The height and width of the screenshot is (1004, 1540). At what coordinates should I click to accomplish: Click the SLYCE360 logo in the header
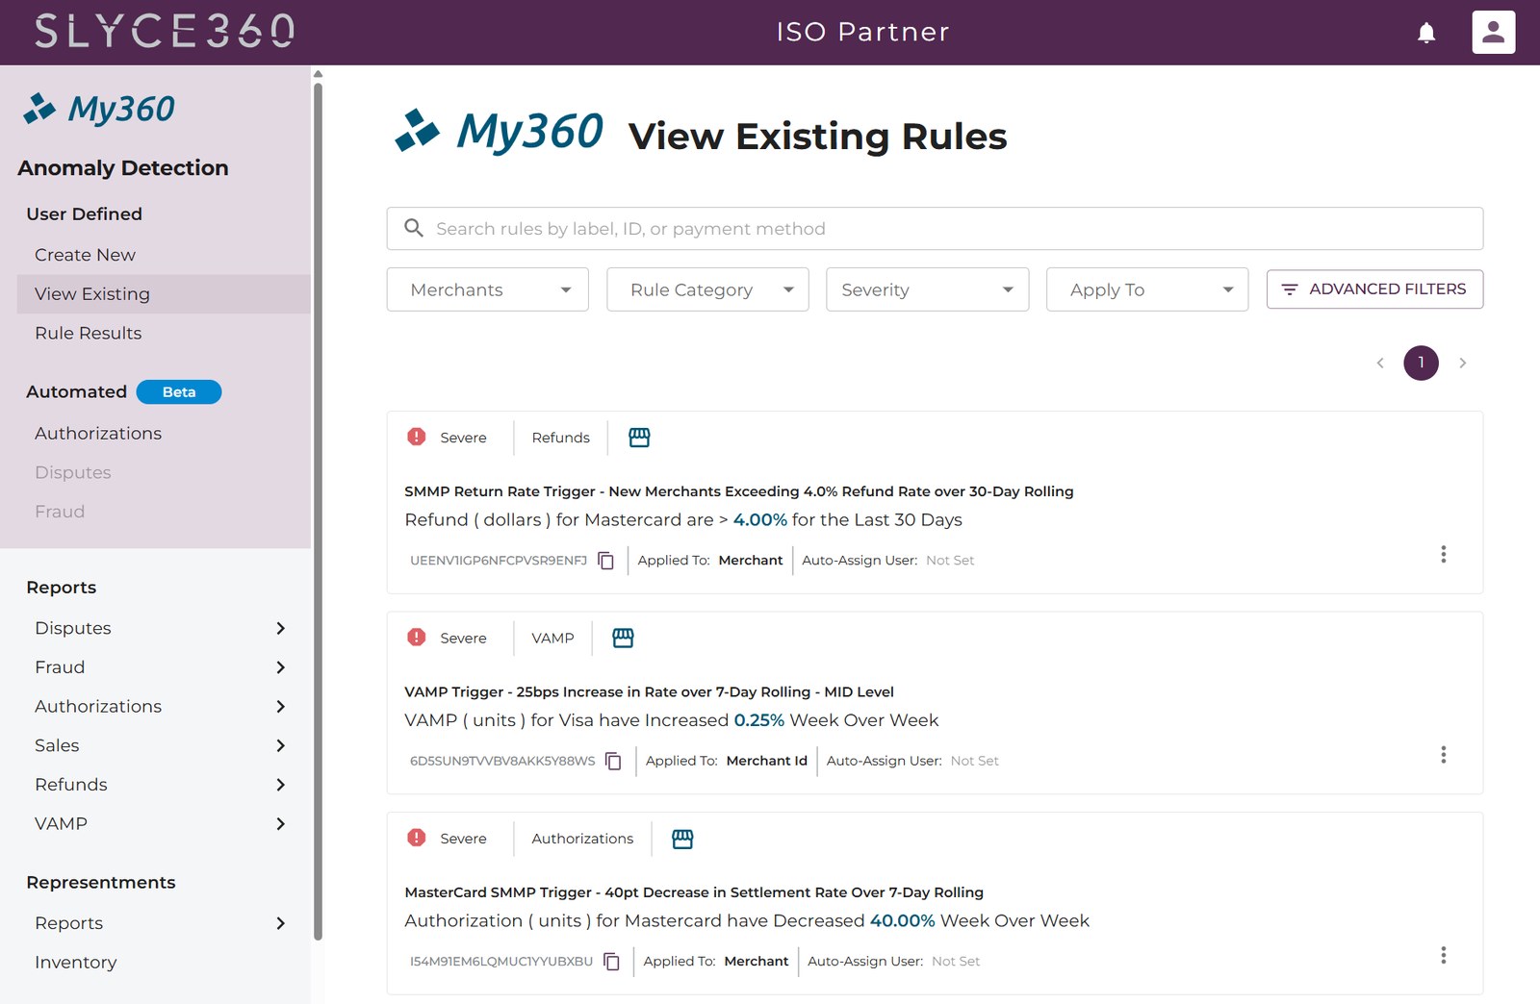coord(165,32)
